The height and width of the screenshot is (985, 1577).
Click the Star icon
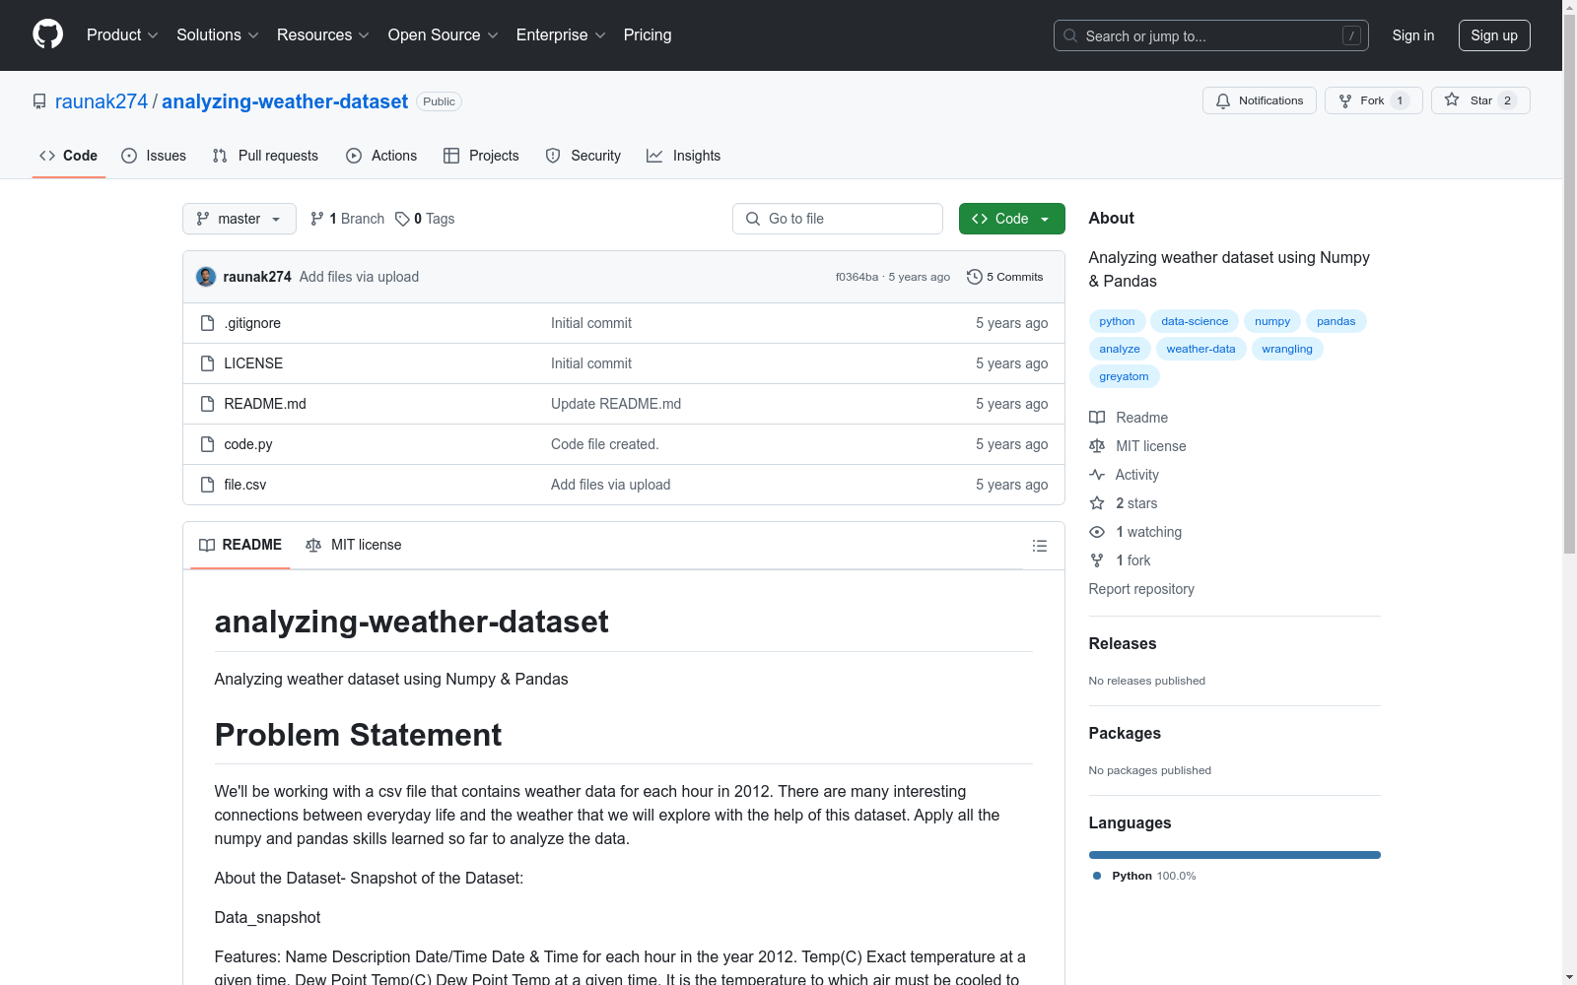point(1452,99)
